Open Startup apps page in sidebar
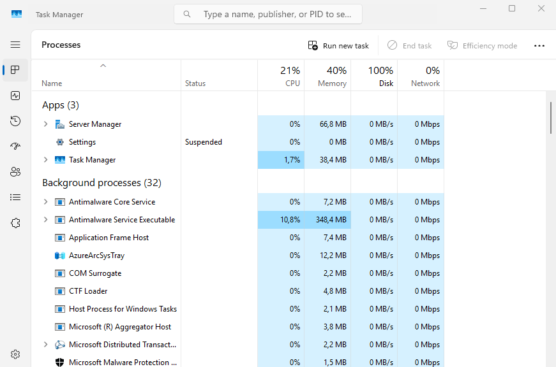556x367 pixels. pos(15,147)
